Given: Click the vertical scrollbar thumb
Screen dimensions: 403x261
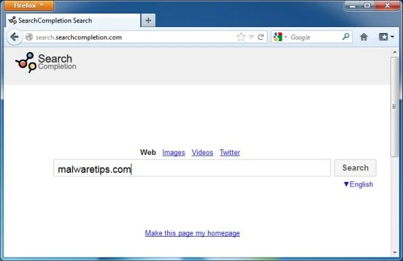Looking at the screenshot, I should tap(394, 107).
